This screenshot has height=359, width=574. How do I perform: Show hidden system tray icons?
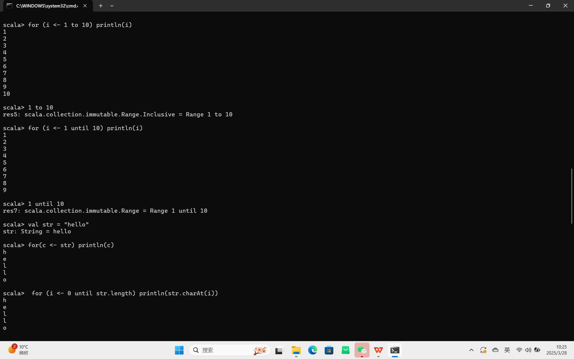point(471,350)
